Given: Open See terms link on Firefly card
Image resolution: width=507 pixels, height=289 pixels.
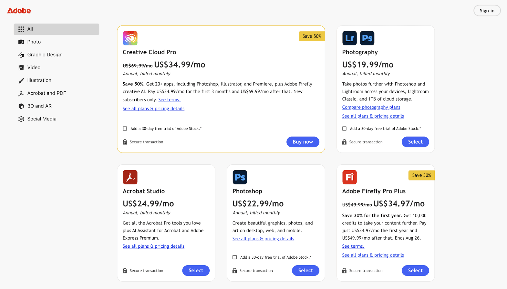Looking at the screenshot, I should (x=353, y=246).
